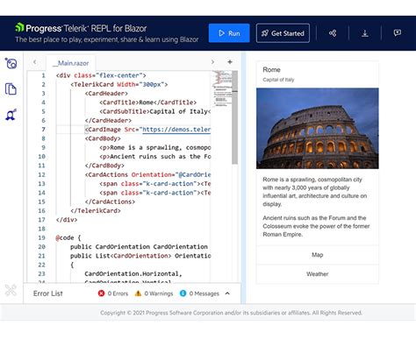Click the NuGet package sidebar icon
416x353 pixels.
11,115
